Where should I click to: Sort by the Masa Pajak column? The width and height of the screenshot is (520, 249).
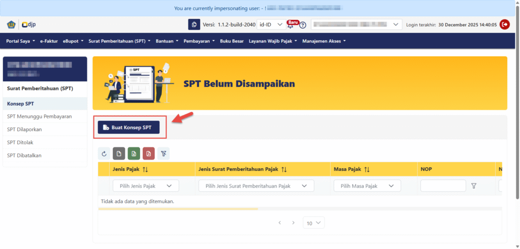coord(367,169)
